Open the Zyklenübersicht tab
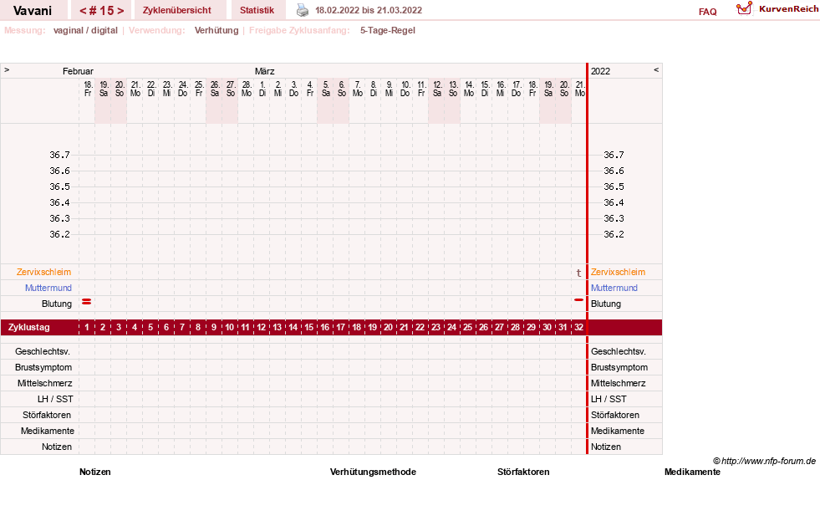The width and height of the screenshot is (820, 521). pos(176,11)
